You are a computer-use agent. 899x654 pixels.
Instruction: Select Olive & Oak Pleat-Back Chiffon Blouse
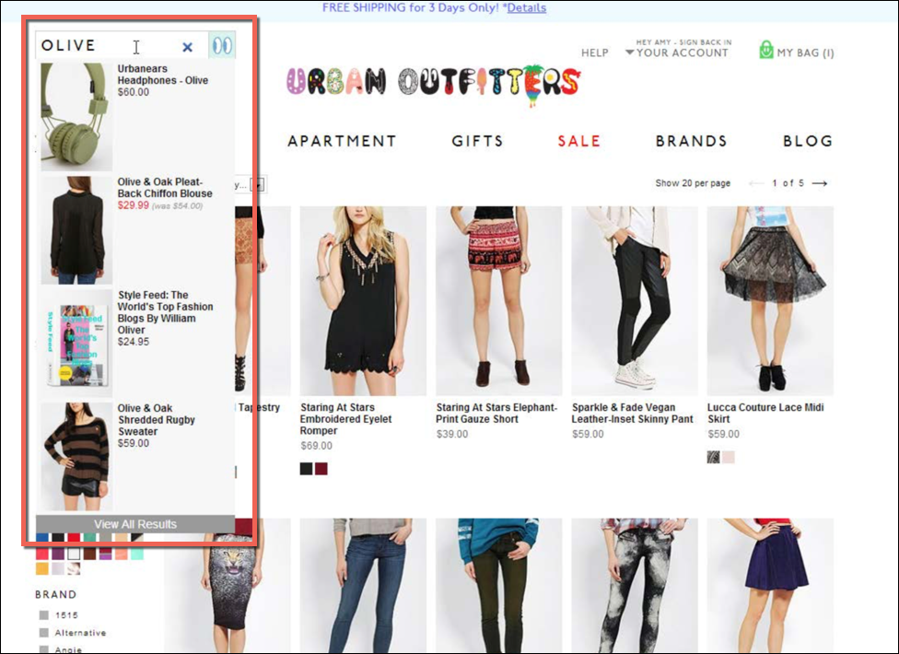tap(165, 187)
